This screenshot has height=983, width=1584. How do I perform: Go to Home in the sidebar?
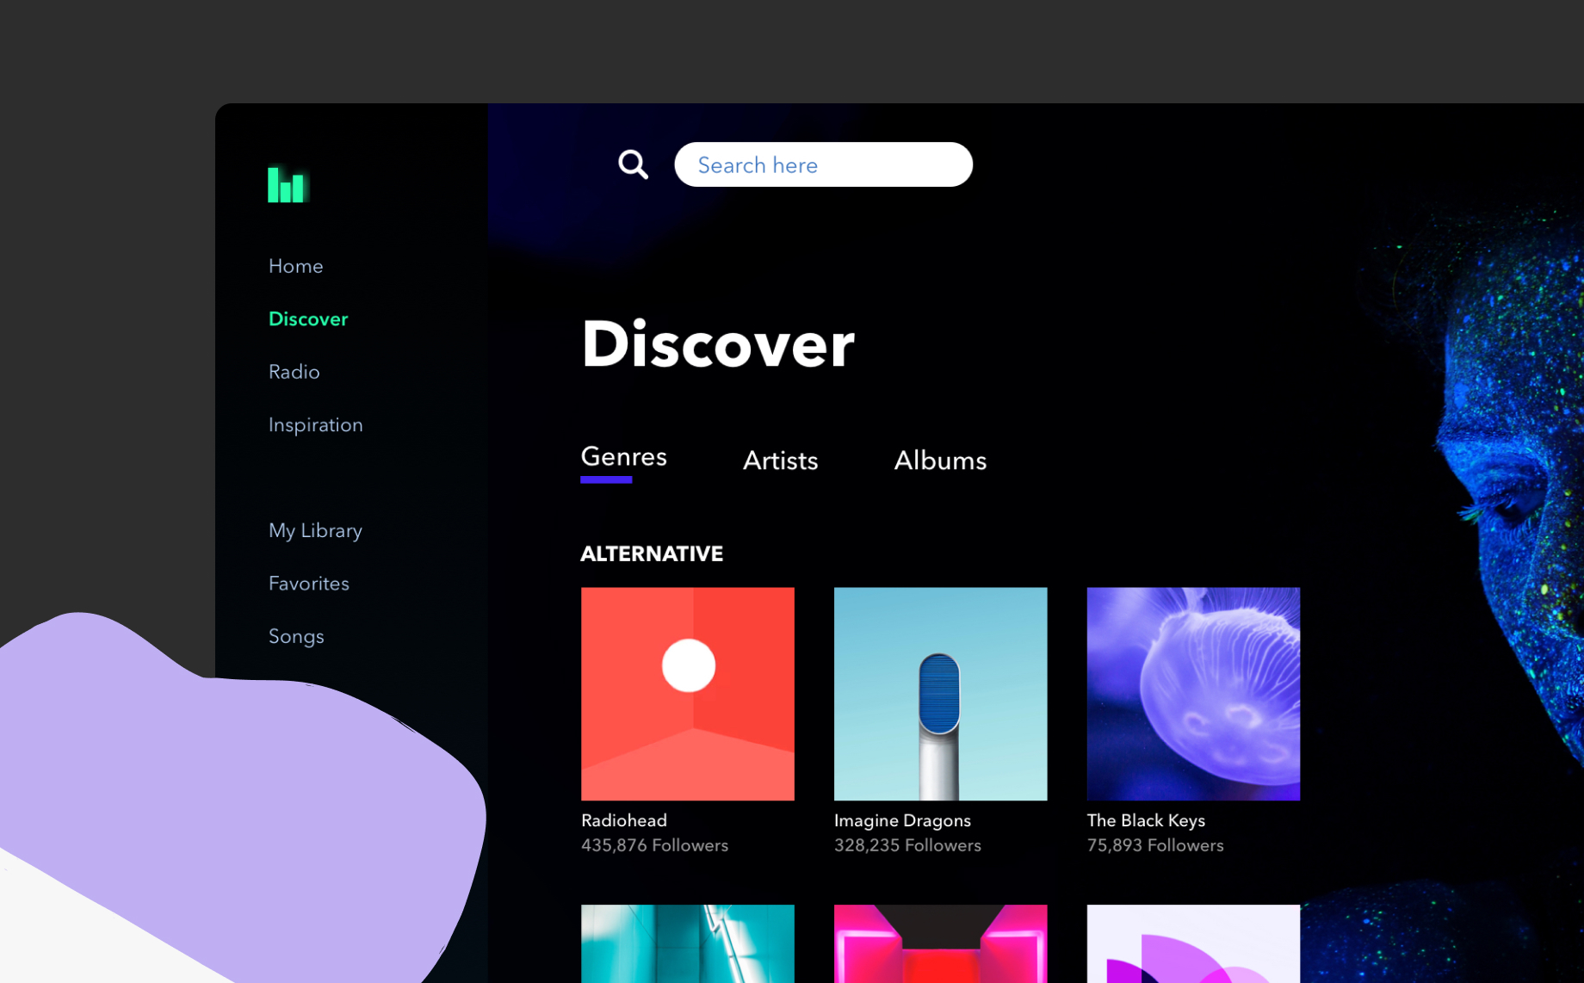295,266
